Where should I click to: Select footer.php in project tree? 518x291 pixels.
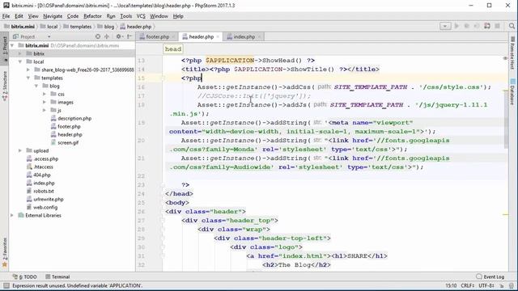pos(69,126)
